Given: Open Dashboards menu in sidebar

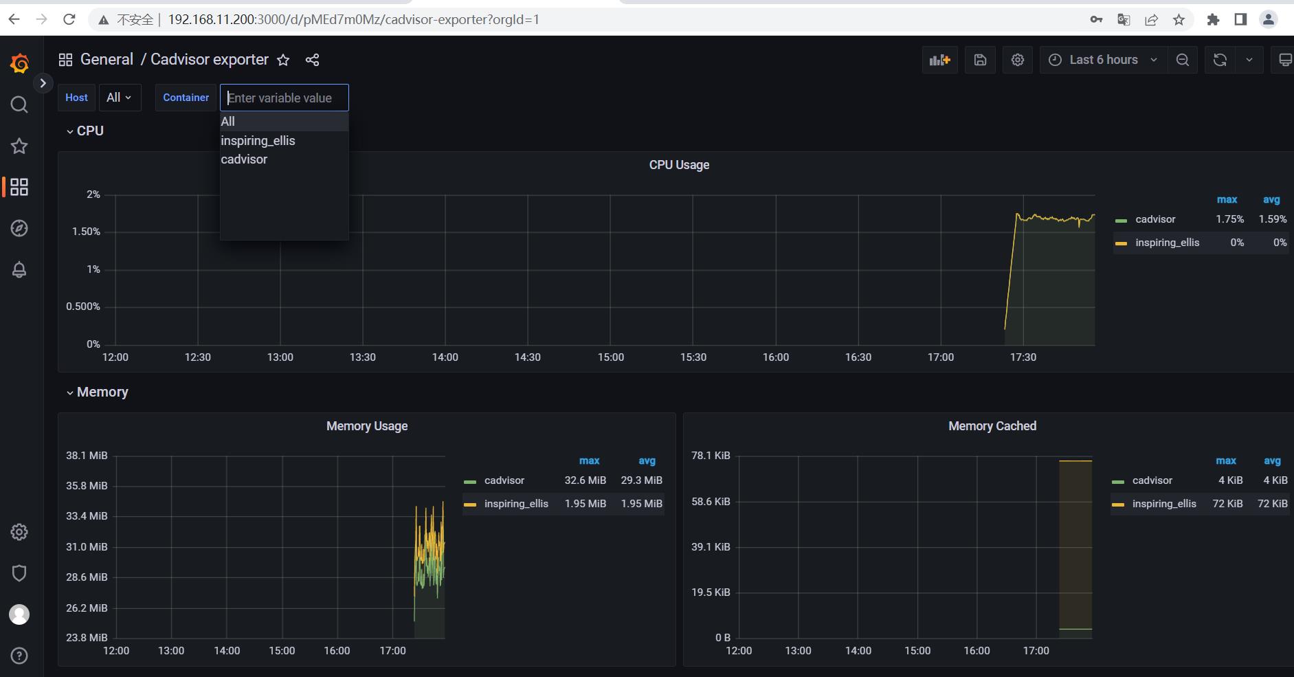Looking at the screenshot, I should (19, 187).
